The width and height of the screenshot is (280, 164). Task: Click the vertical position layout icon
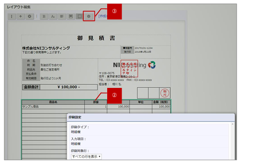(x=71, y=17)
